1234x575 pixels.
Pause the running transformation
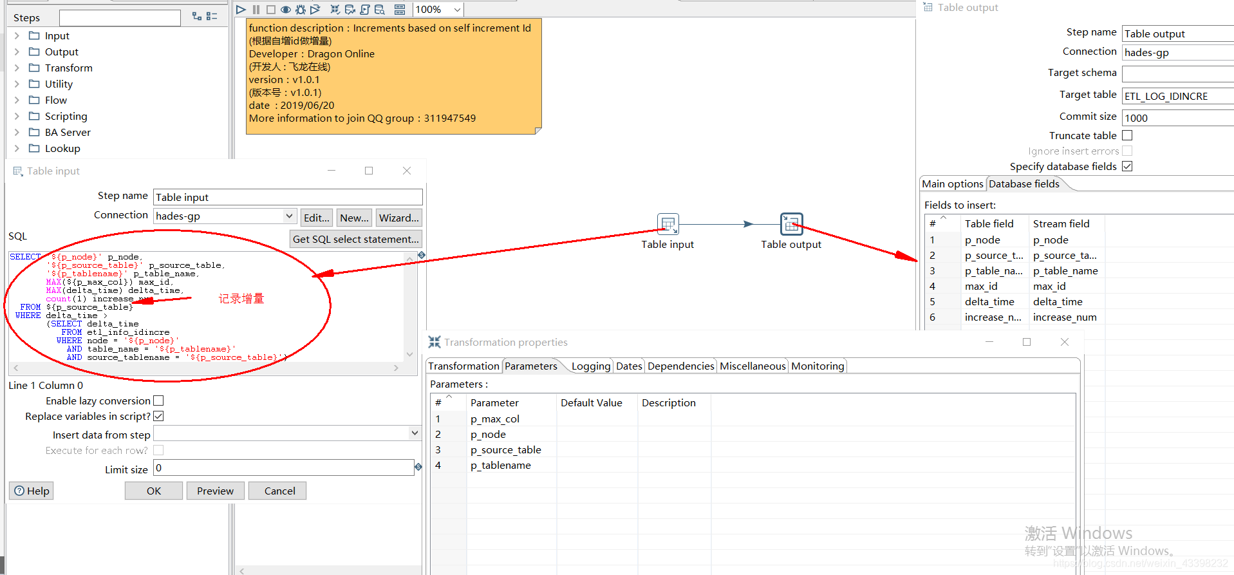[256, 10]
